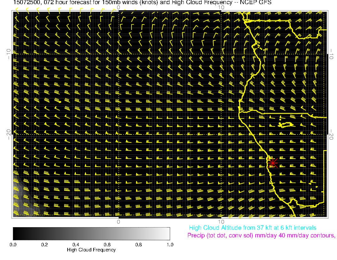Image resolution: width=337 pixels, height=260 pixels.
Task: Click the 1.0 colorbar tick label
Action: (170, 244)
